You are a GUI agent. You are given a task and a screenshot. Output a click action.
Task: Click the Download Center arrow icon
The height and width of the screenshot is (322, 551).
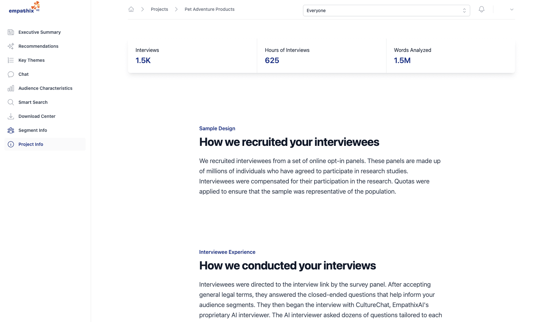pos(11,116)
